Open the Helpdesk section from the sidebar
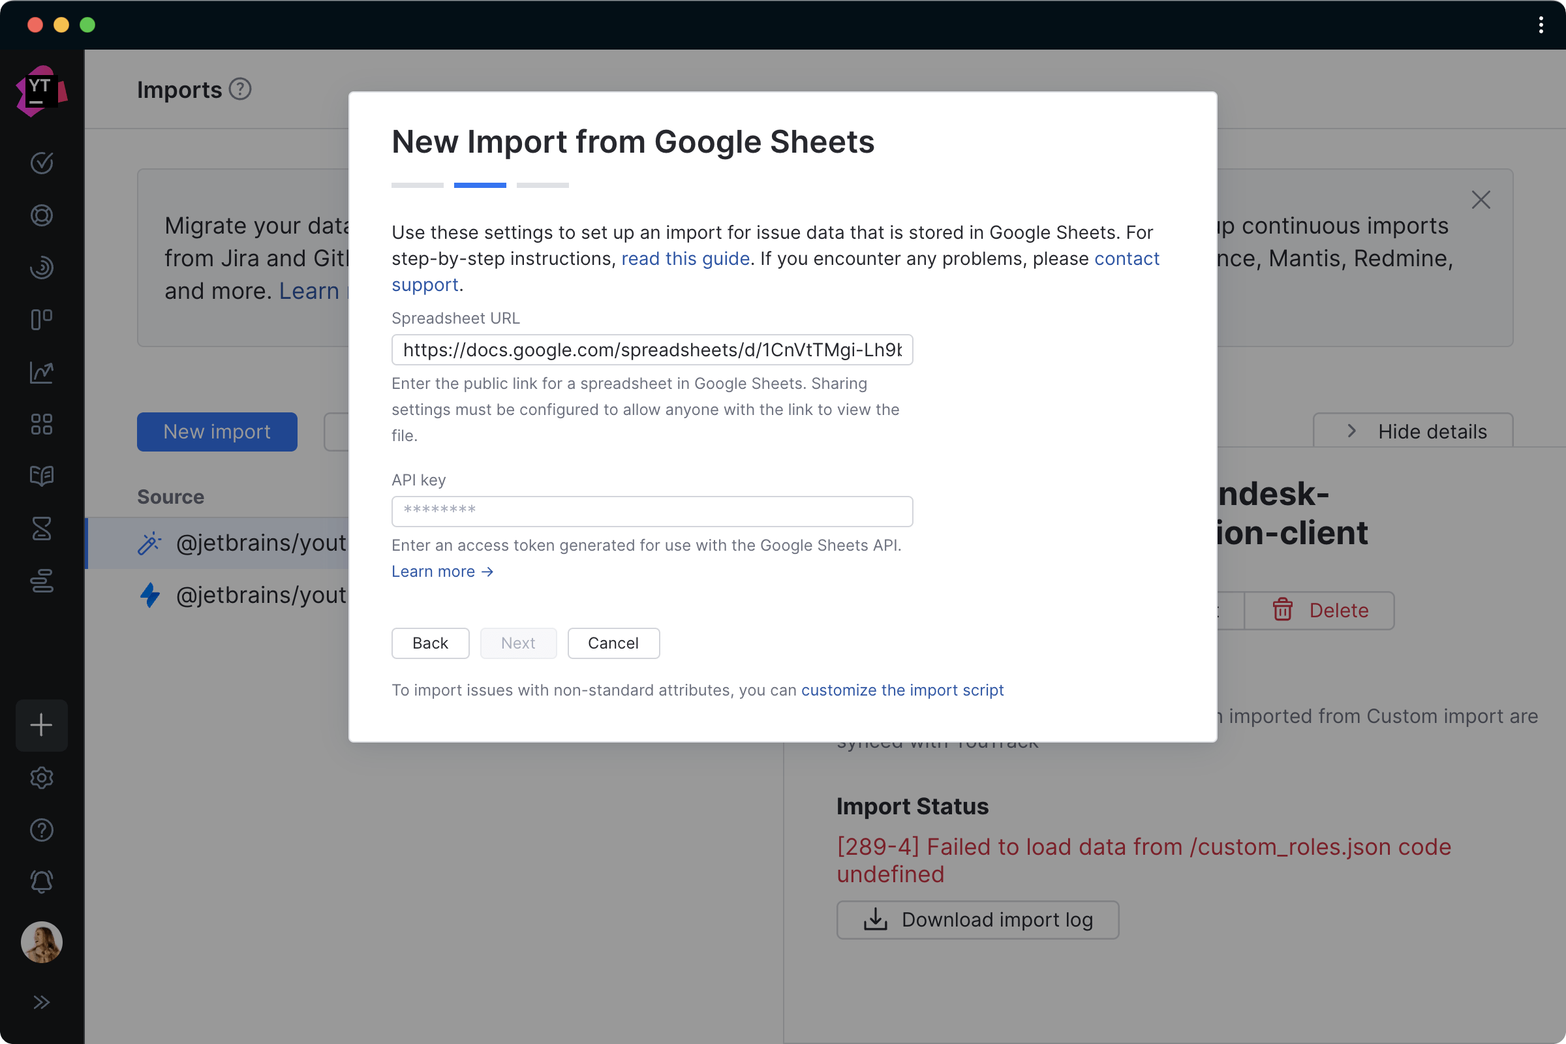Image resolution: width=1566 pixels, height=1044 pixels. pyautogui.click(x=41, y=215)
